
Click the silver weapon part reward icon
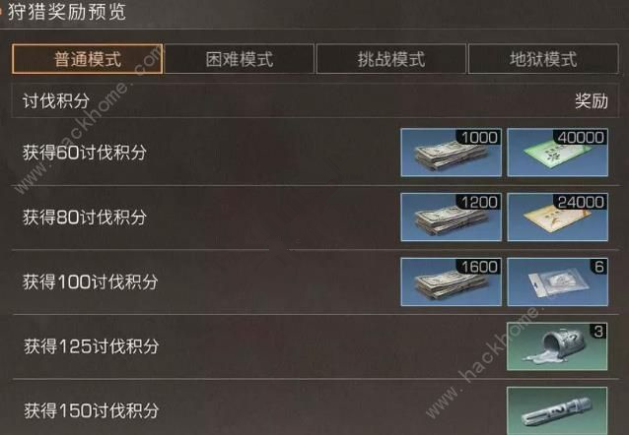coord(557,411)
